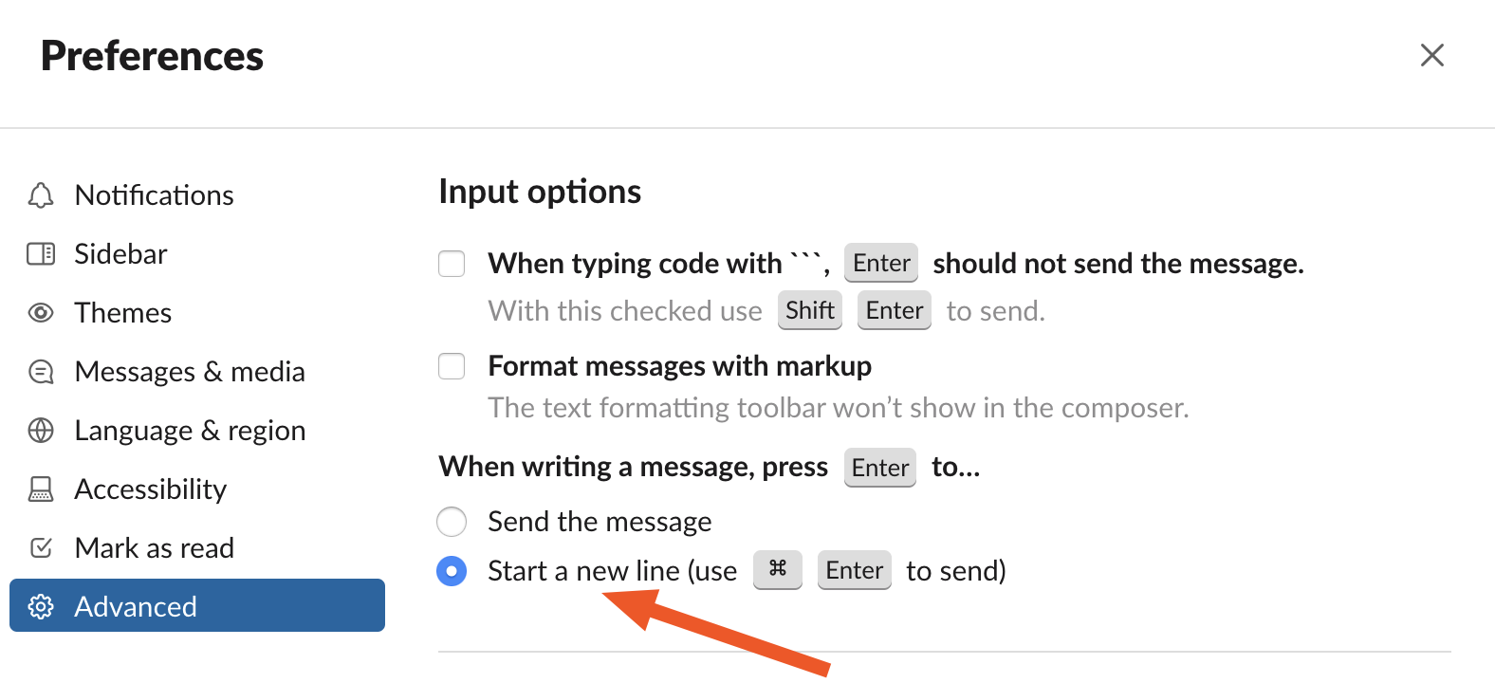Enable the code typing Enter checkbox
Screen dimensions: 1495x683
tap(452, 264)
